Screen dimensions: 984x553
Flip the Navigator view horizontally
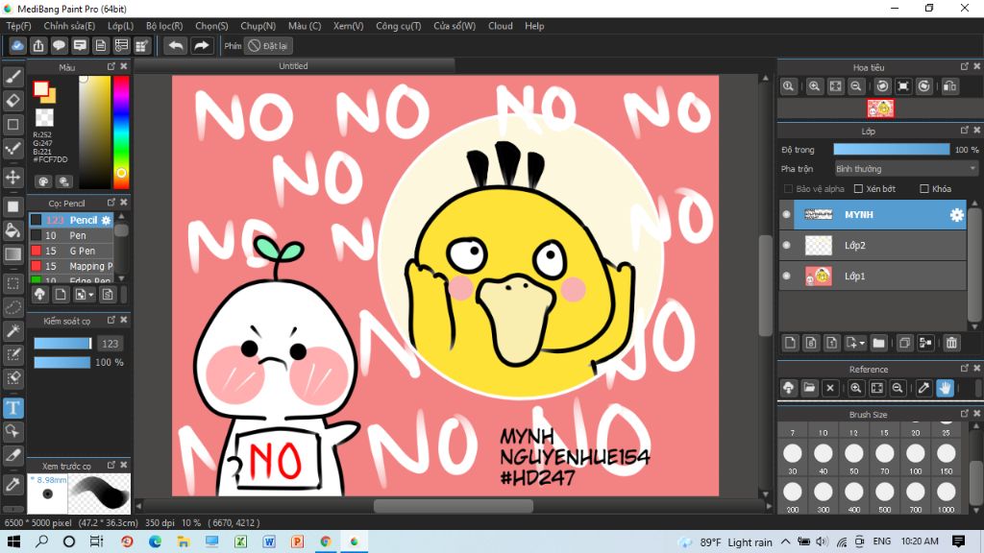coord(950,86)
